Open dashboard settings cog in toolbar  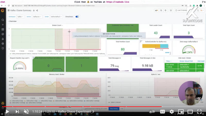(165, 10)
